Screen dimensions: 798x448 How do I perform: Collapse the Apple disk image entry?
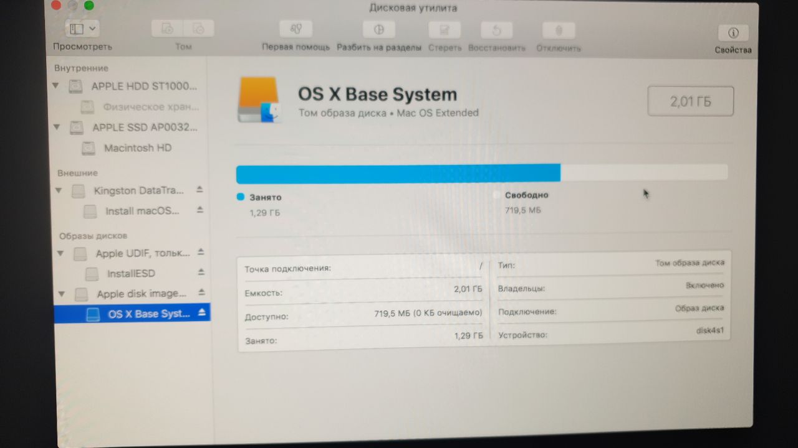point(62,293)
